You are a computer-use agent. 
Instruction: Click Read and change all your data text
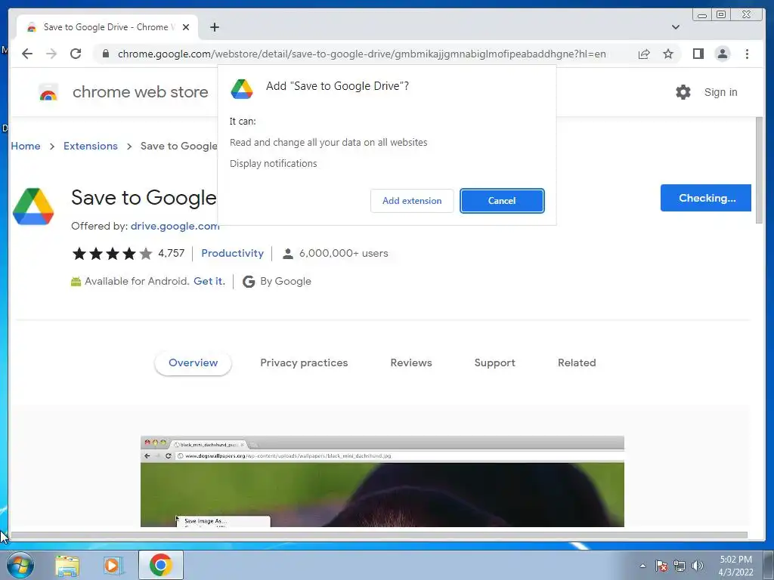[x=328, y=143]
